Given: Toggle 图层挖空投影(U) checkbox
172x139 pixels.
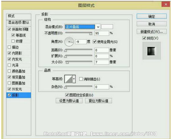Looking at the screenshot, I should coord(67,95).
